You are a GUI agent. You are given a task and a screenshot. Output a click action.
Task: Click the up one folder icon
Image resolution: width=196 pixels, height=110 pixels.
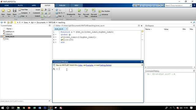tap(8, 22)
